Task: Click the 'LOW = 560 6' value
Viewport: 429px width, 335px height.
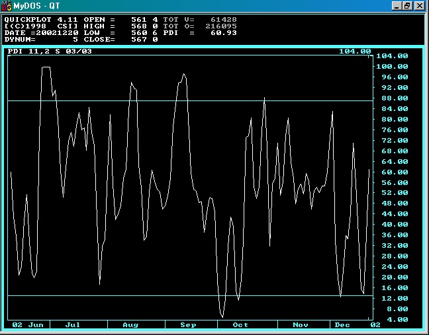Action: click(x=120, y=33)
